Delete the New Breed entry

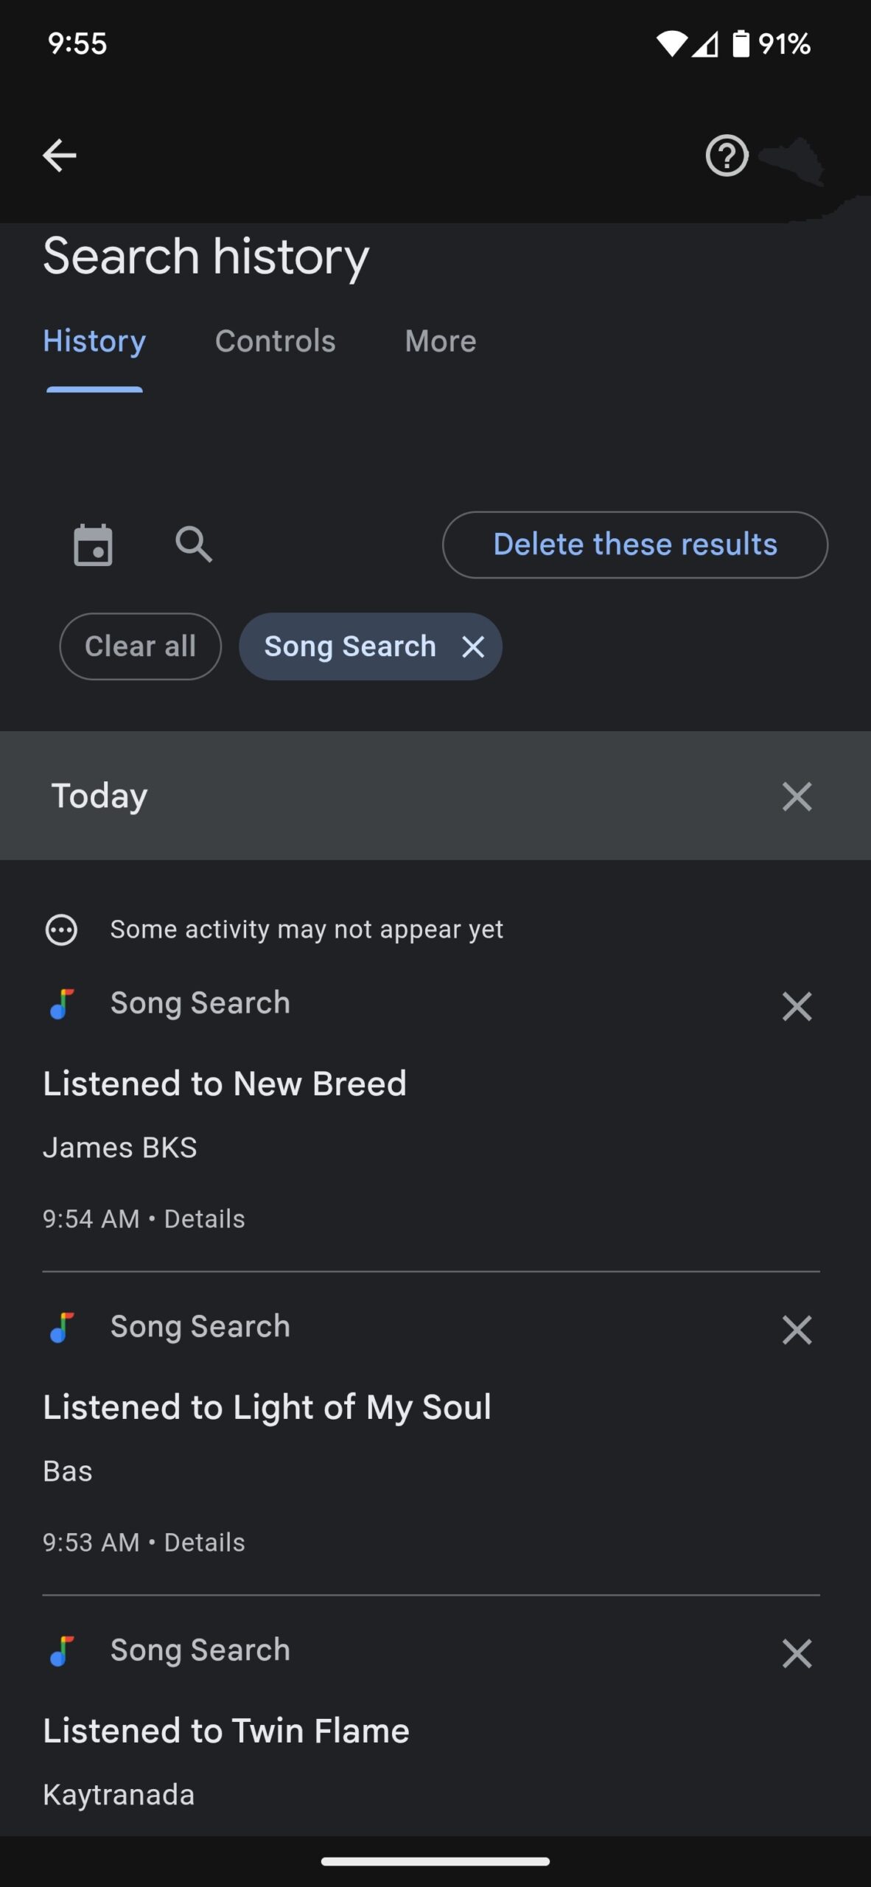(797, 1006)
